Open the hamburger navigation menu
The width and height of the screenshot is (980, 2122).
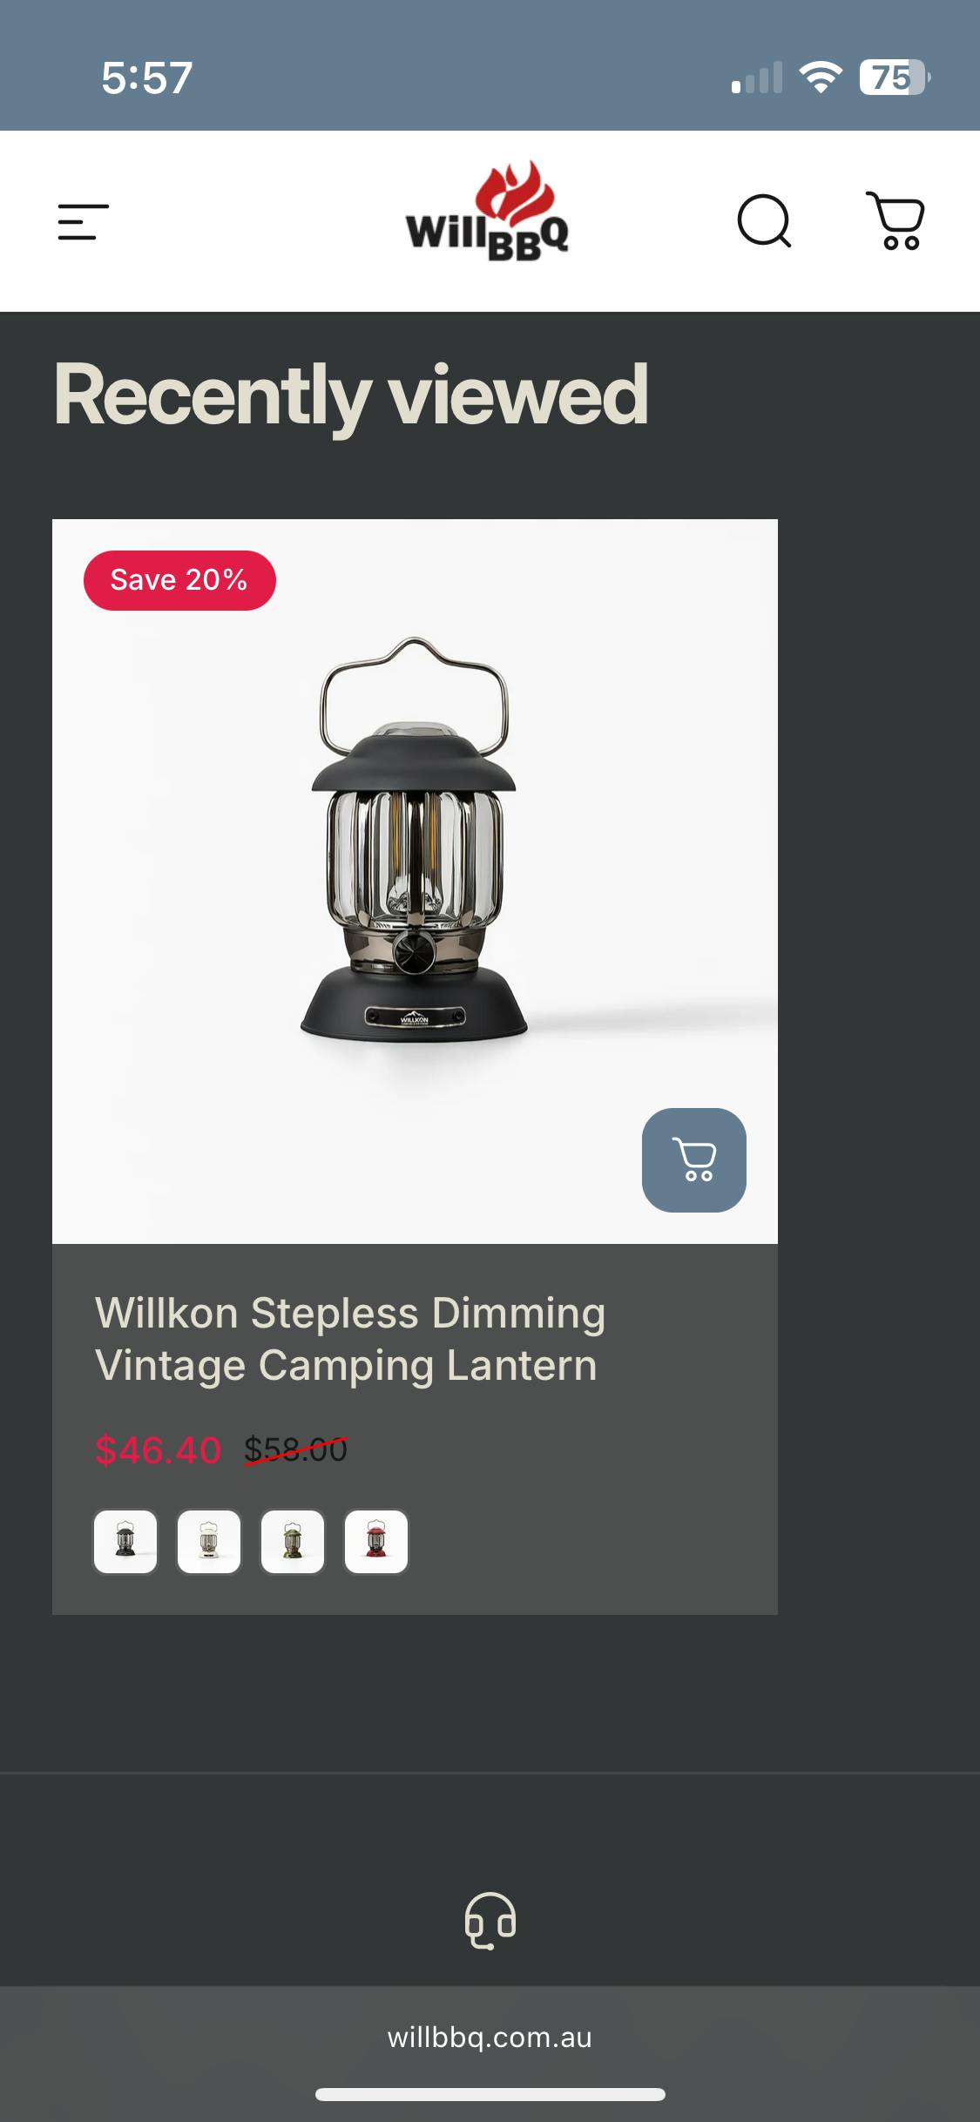pyautogui.click(x=83, y=221)
